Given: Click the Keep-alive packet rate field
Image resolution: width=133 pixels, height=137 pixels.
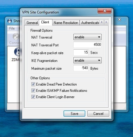Looking at the screenshot, I should click(81, 52).
